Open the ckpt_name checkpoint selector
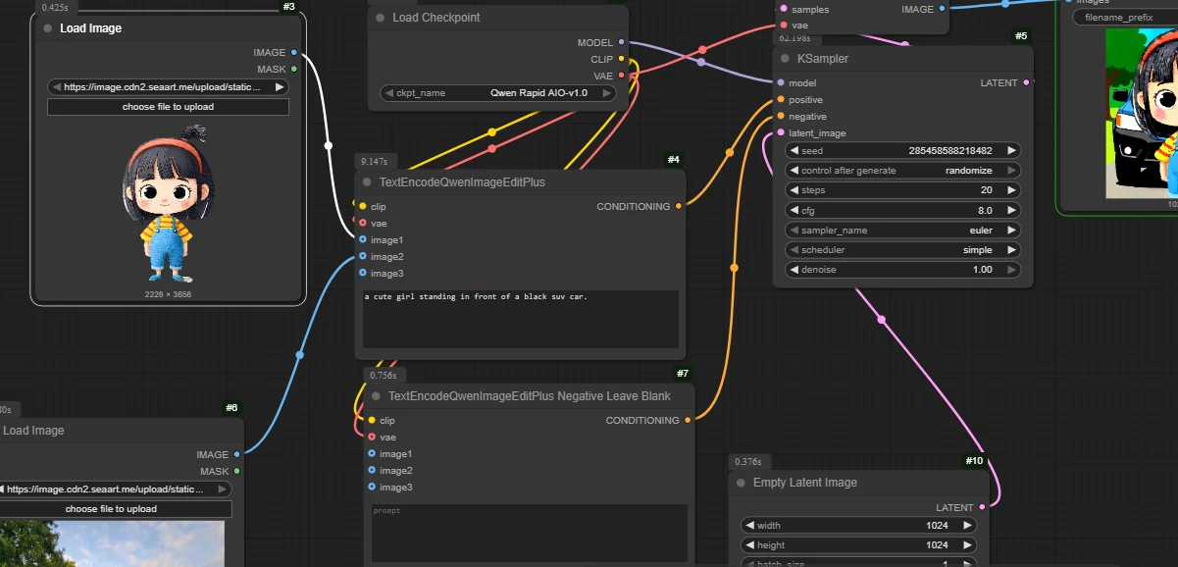1178x567 pixels. point(497,94)
